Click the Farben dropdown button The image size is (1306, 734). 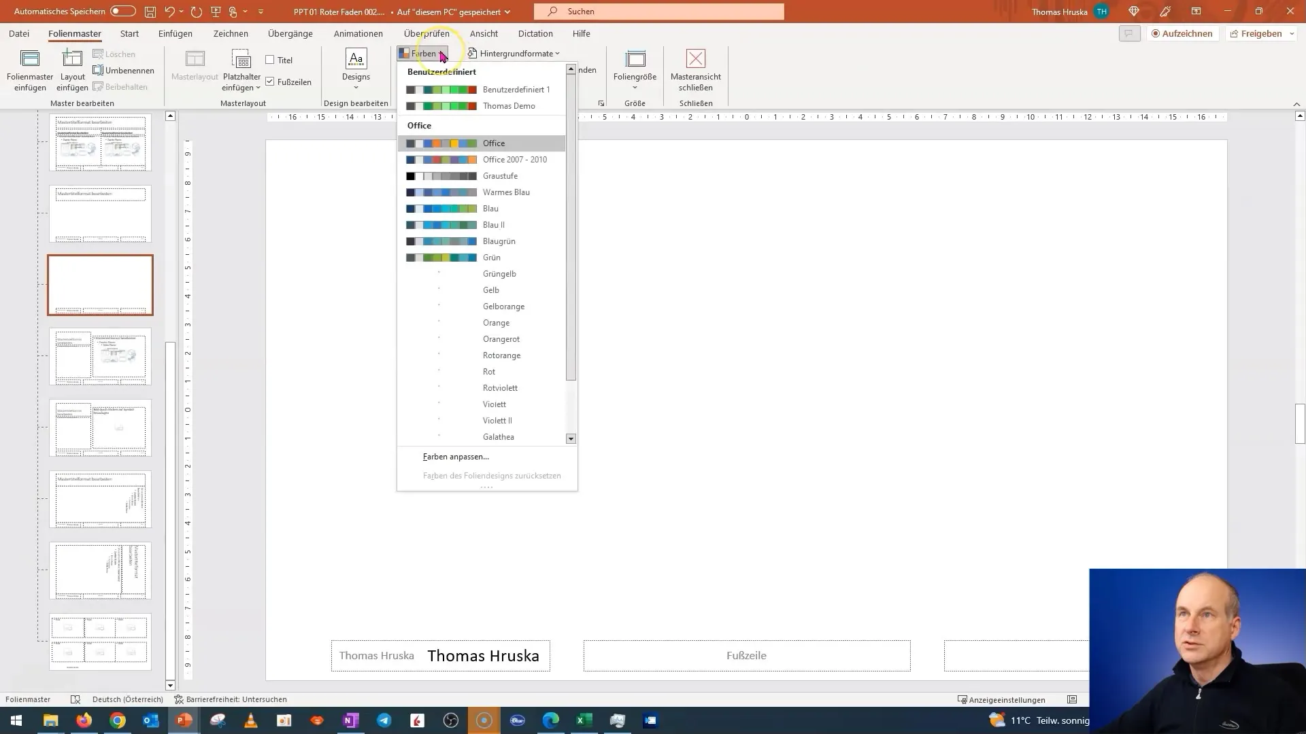[x=422, y=53]
